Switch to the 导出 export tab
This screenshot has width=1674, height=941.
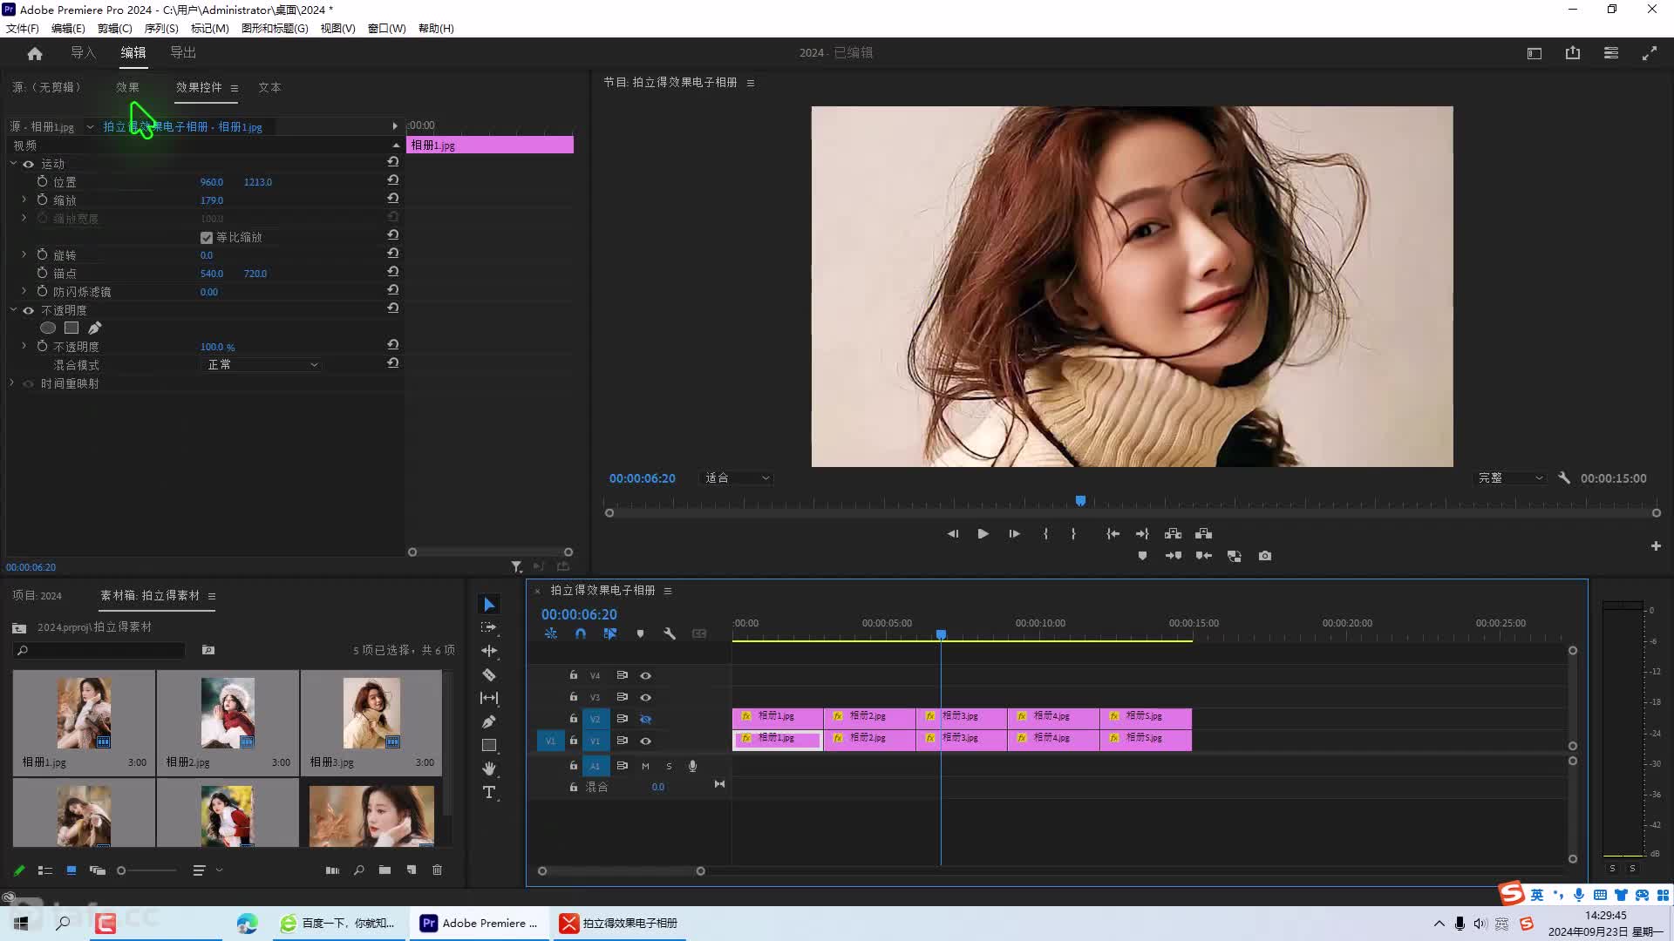183,53
